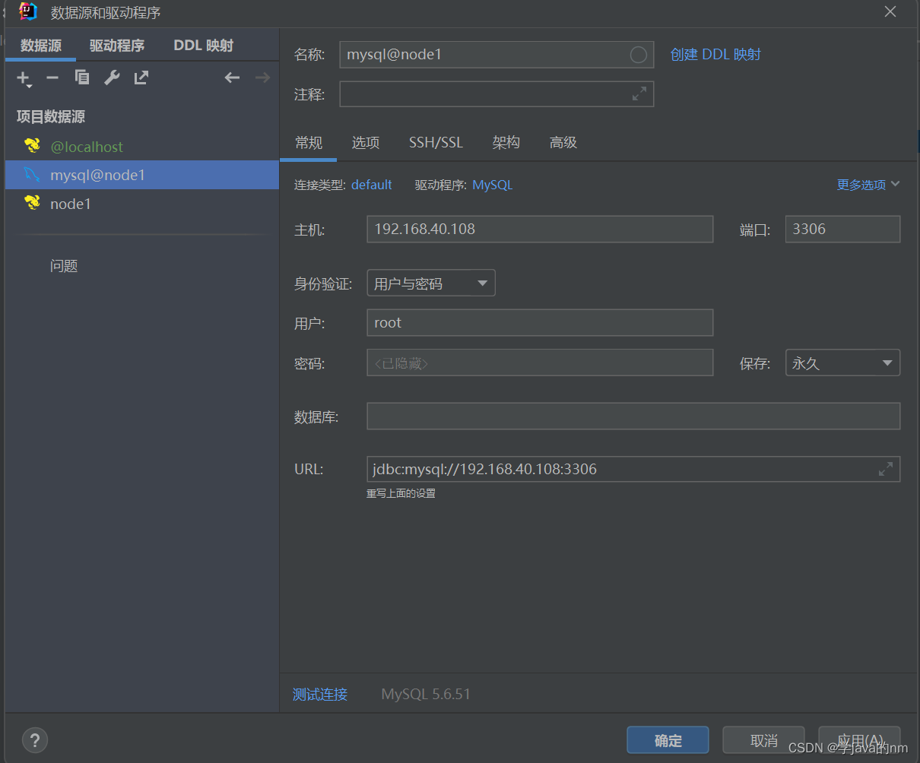This screenshot has height=763, width=920.
Task: Click the 测试连接 link
Action: [x=320, y=694]
